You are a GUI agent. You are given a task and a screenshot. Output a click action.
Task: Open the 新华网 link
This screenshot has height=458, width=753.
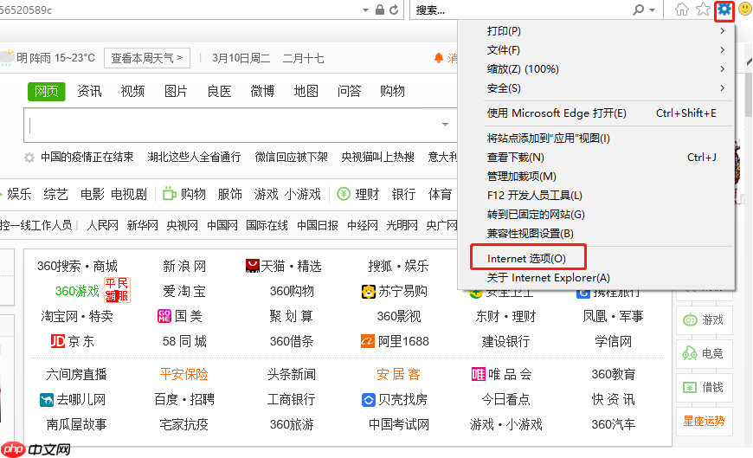pyautogui.click(x=142, y=225)
